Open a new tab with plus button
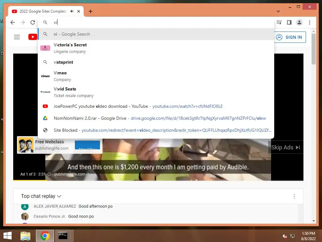The width and height of the screenshot is (322, 242). tap(91, 11)
